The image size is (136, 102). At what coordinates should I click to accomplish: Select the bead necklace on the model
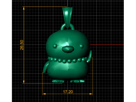click(x=68, y=60)
